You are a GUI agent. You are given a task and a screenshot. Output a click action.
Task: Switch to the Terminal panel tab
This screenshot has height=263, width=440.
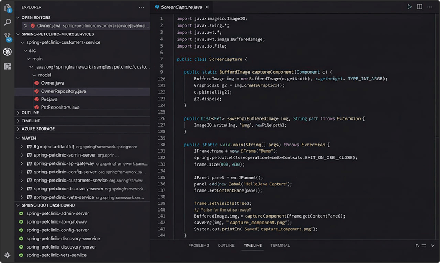[280, 245]
